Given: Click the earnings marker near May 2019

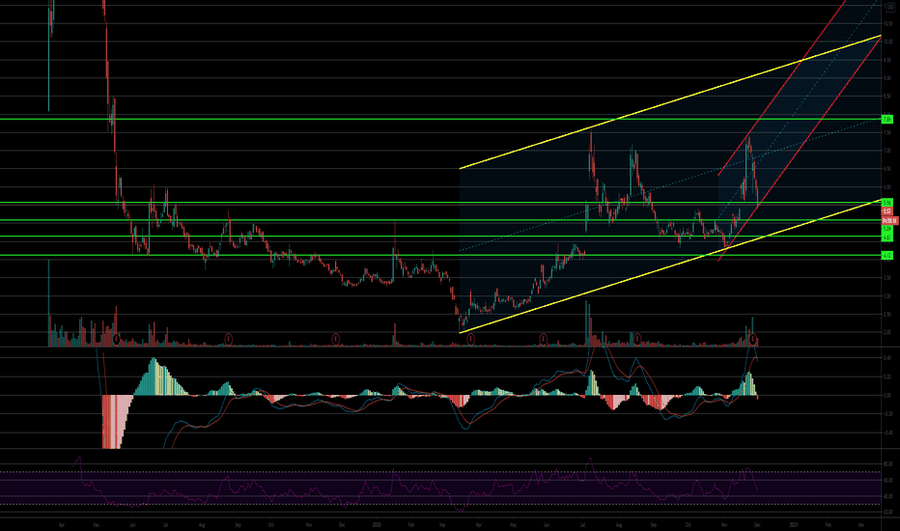Looking at the screenshot, I should 117,339.
